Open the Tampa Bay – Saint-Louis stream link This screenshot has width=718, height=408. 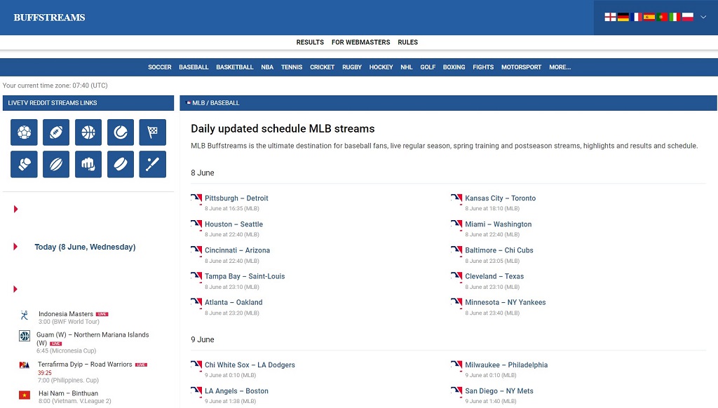(x=245, y=277)
